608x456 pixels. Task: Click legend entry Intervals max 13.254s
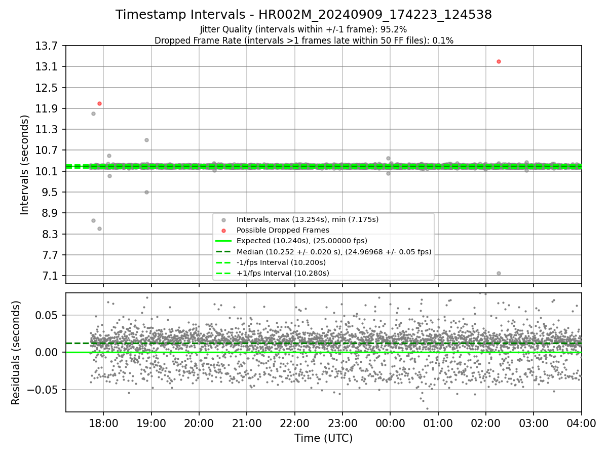pos(308,219)
